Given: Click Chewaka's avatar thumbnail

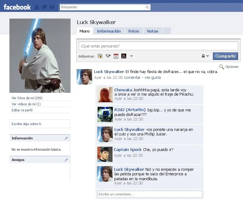Looking at the screenshot, I should pyautogui.click(x=105, y=94).
